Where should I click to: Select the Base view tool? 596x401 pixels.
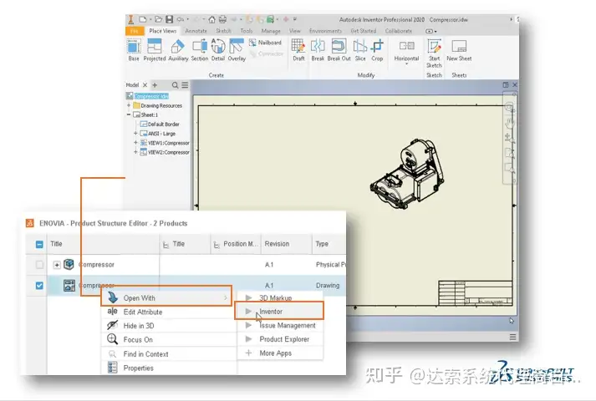pyautogui.click(x=134, y=50)
